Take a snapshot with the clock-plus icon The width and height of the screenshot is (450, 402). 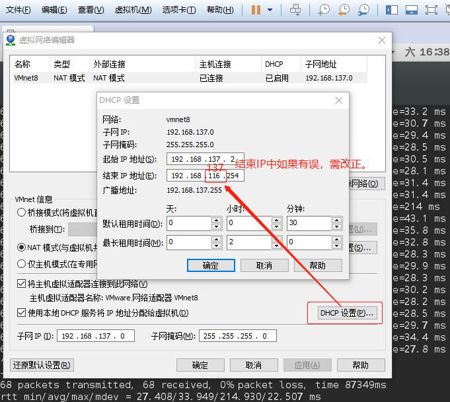(324, 10)
